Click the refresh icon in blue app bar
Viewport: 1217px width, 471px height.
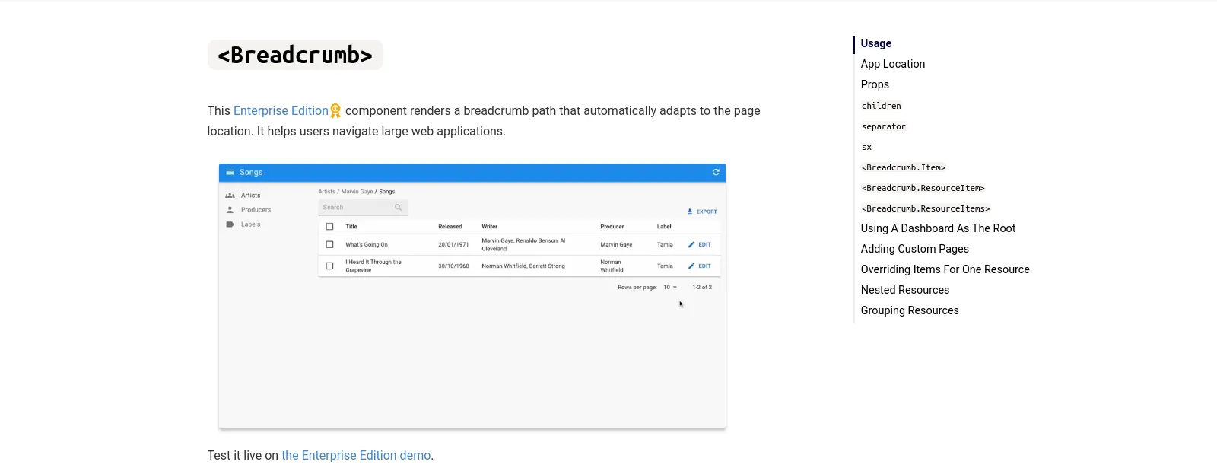pyautogui.click(x=716, y=173)
